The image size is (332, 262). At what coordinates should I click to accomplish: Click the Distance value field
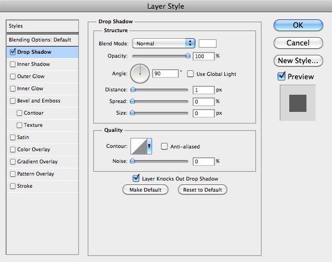tap(204, 90)
